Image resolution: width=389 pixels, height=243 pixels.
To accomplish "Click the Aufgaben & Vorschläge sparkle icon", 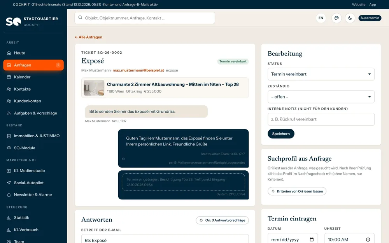I will 9,113.
